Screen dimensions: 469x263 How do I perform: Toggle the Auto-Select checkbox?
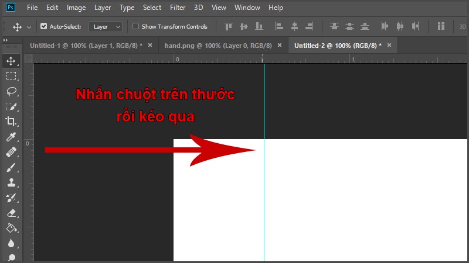coord(43,26)
